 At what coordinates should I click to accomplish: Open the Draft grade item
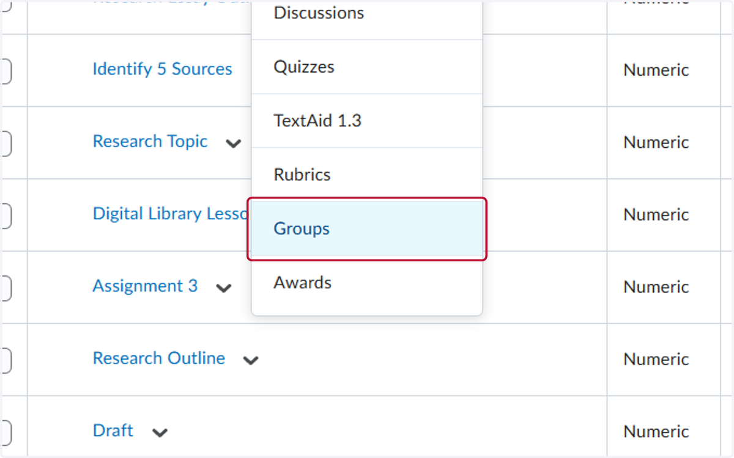(113, 431)
